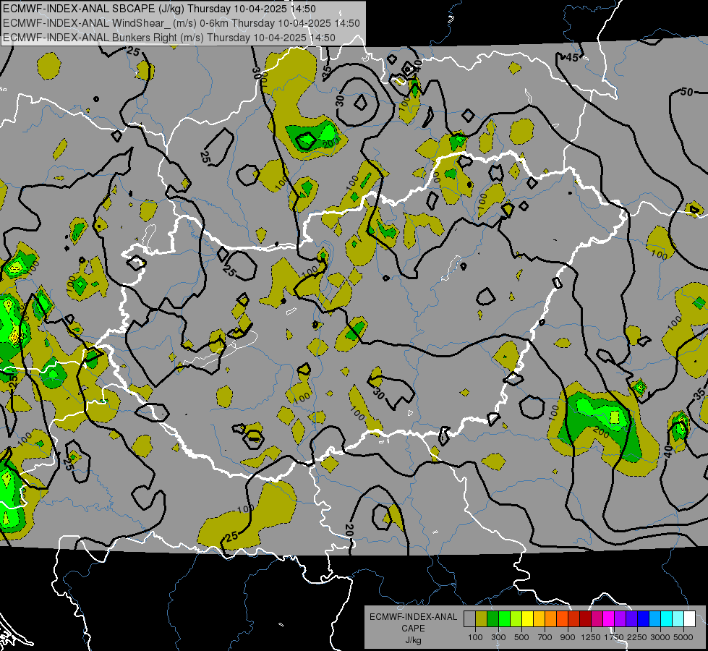Select the orange-red legend swatch before 900
The height and width of the screenshot is (651, 708).
(562, 619)
